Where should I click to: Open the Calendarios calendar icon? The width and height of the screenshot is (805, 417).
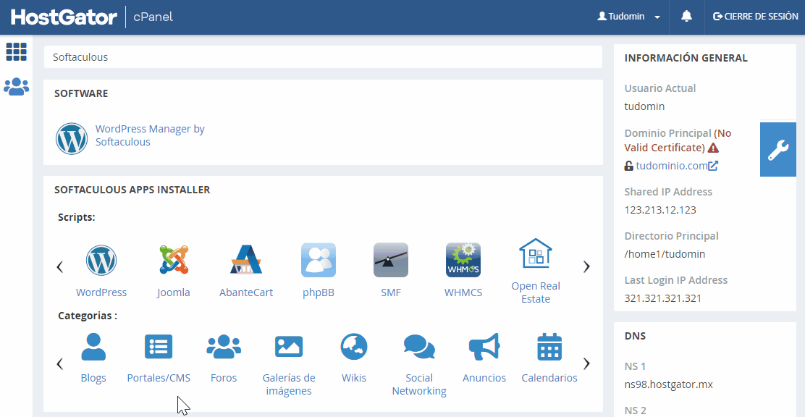coord(549,347)
